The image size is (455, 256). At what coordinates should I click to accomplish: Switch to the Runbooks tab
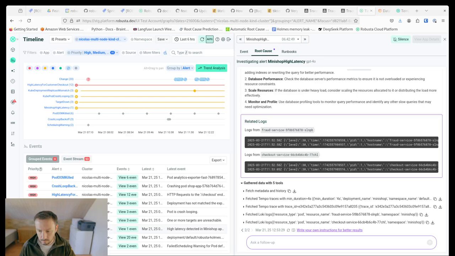click(x=289, y=52)
